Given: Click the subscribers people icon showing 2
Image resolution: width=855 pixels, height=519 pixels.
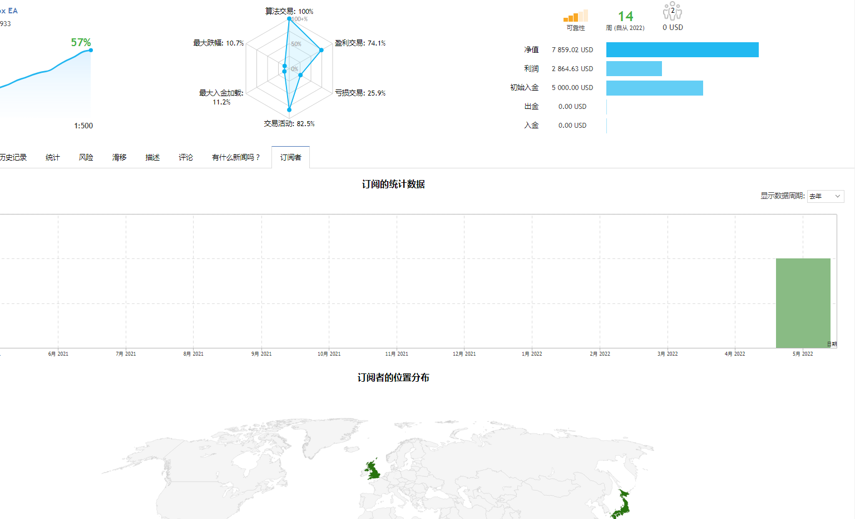Looking at the screenshot, I should (673, 12).
